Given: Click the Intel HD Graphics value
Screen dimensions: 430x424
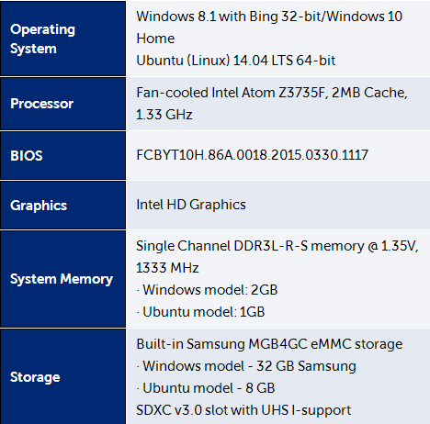Looking at the screenshot, I should coord(191,205).
